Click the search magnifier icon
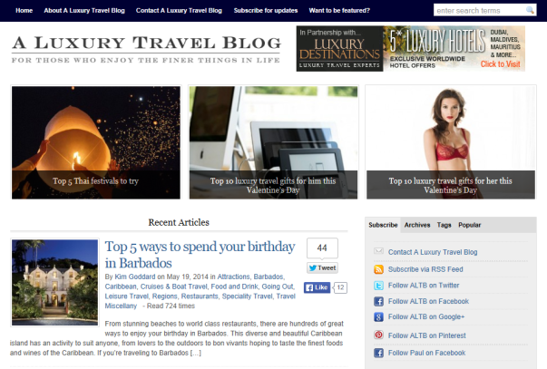Screen dimensions: 547x369 (530, 10)
